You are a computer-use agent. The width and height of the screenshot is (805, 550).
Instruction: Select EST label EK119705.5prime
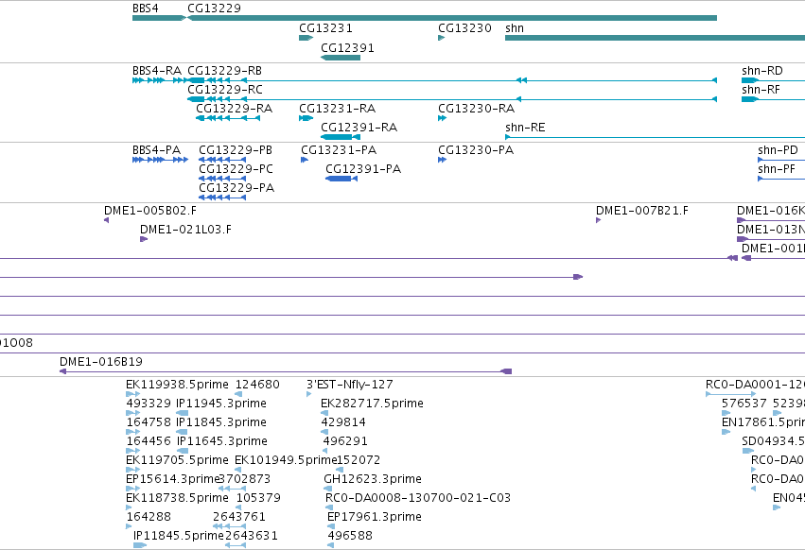(177, 461)
